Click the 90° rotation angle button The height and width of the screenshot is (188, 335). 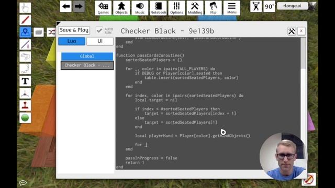[x=269, y=6]
